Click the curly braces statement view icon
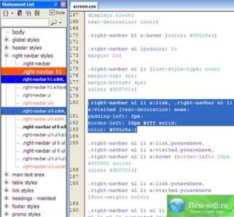Viewport: 234px width, 217px height. [x=6, y=13]
